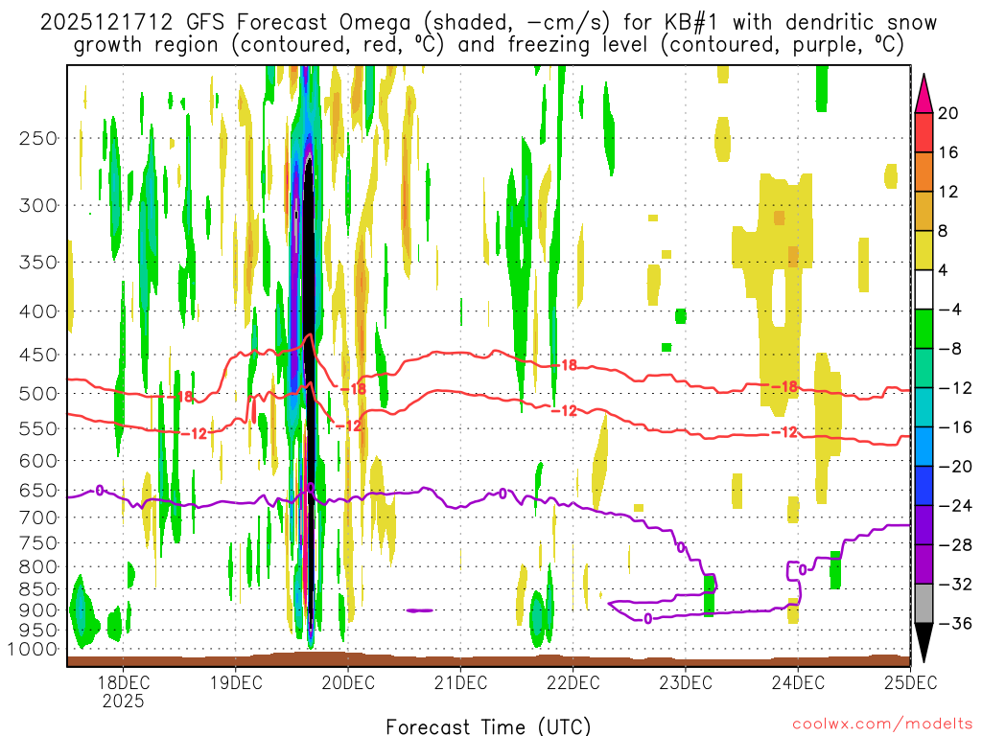Screen dimensions: 982x736
Task: Click the colorbar value -24
Action: coord(955,506)
